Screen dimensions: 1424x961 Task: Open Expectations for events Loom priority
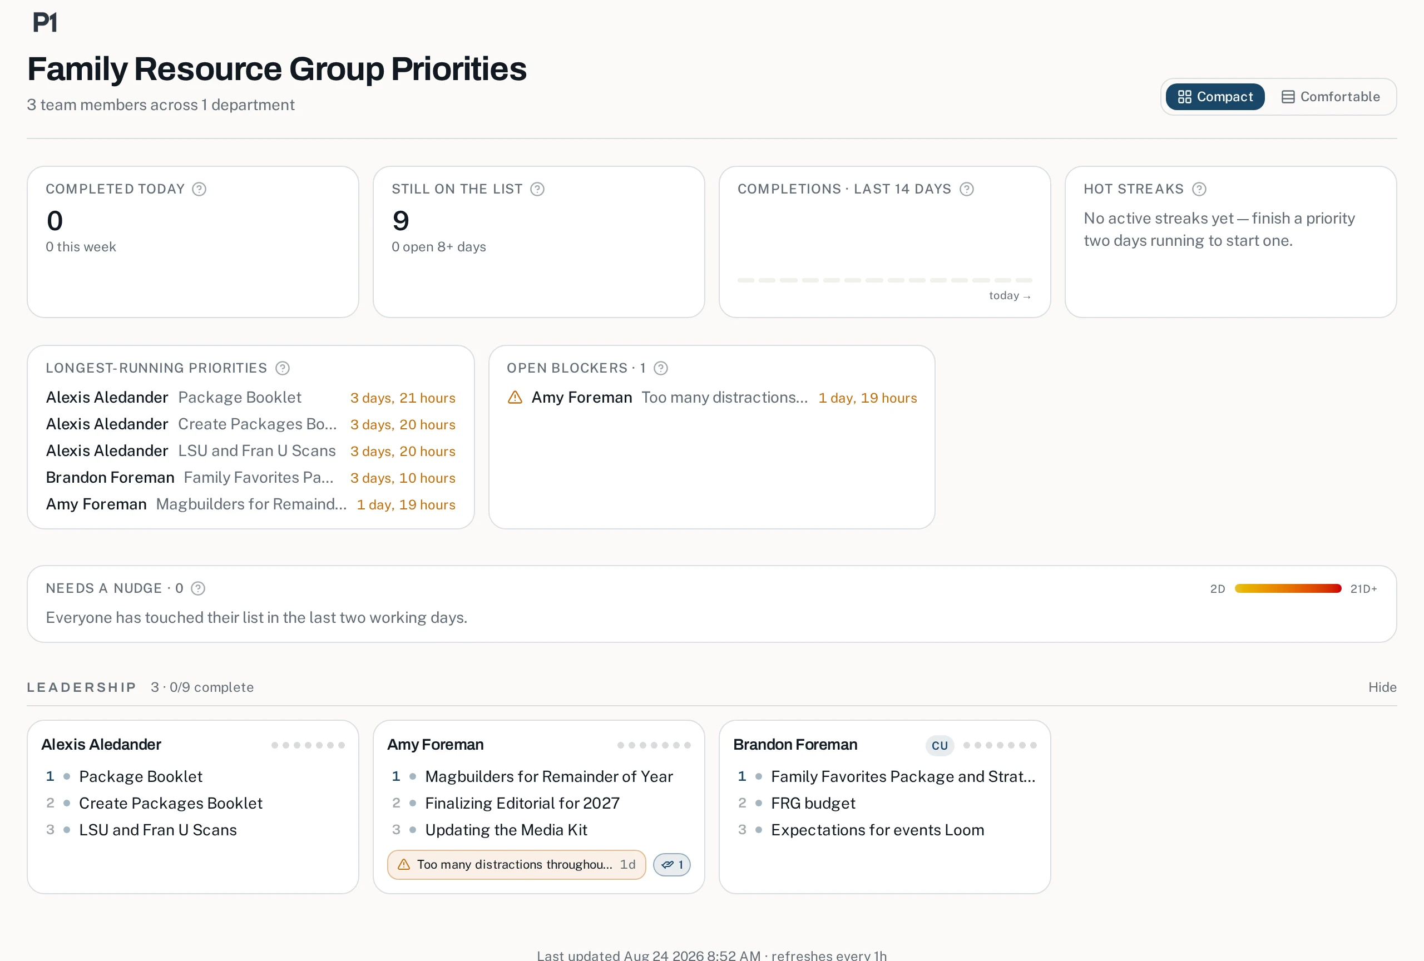pyautogui.click(x=877, y=830)
